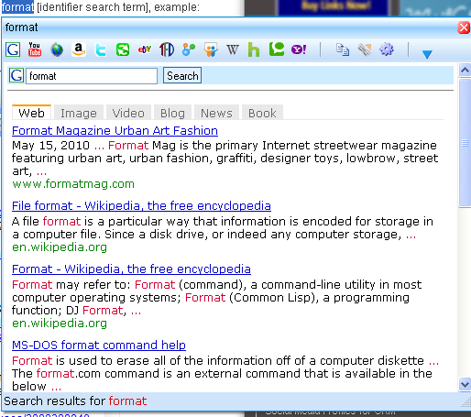Click the green swirl search icon
This screenshot has height=417, width=471.
pyautogui.click(x=123, y=49)
